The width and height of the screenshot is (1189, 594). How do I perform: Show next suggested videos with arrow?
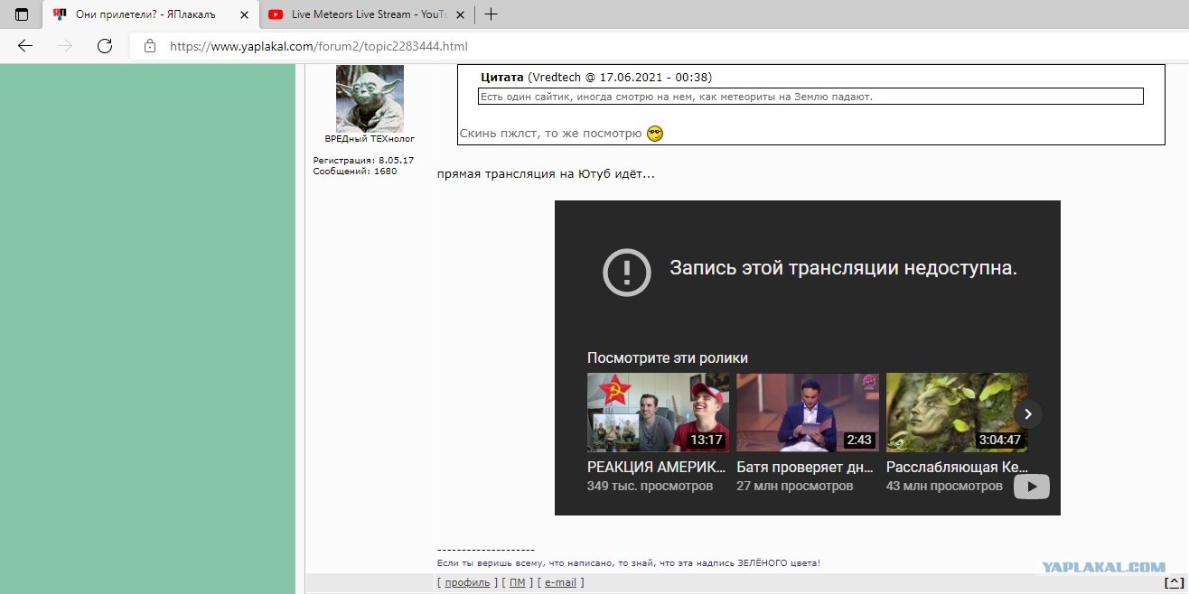(1027, 414)
